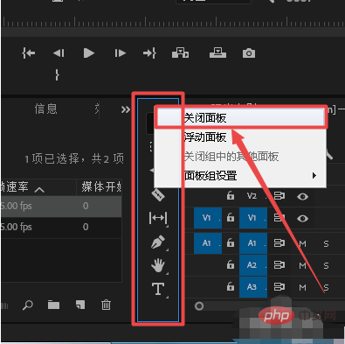Click the program monitor time ruler

(173, 22)
